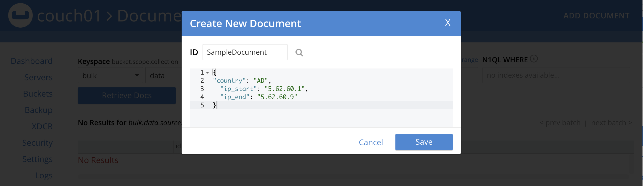Open the bulk bucket dropdown
The height and width of the screenshot is (186, 643).
110,75
